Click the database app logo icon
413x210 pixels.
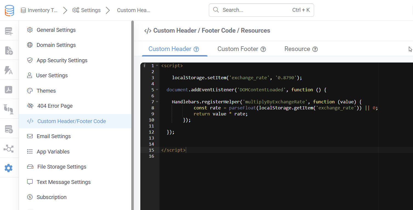click(9, 10)
